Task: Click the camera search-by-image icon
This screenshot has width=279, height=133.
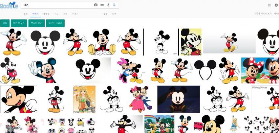Action: click(96, 5)
